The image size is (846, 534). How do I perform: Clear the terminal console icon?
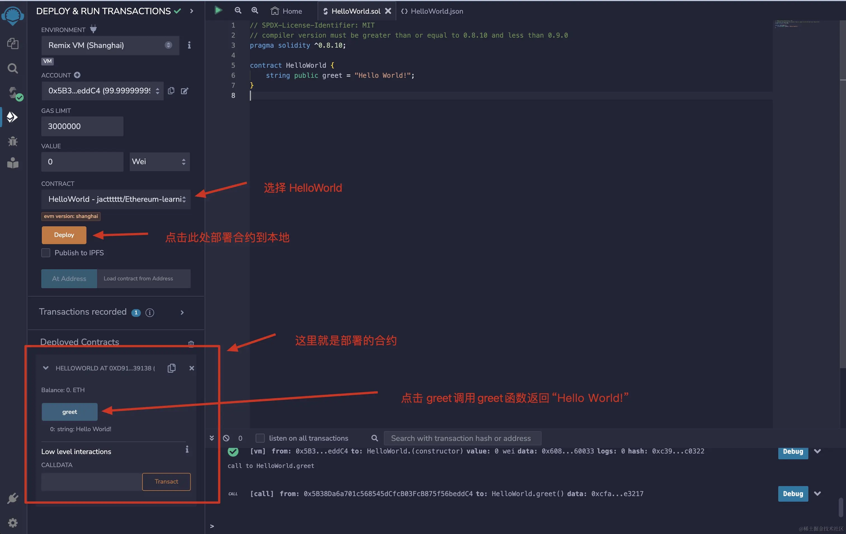tap(226, 438)
